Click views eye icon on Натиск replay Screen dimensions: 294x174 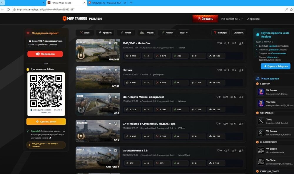pos(233,70)
